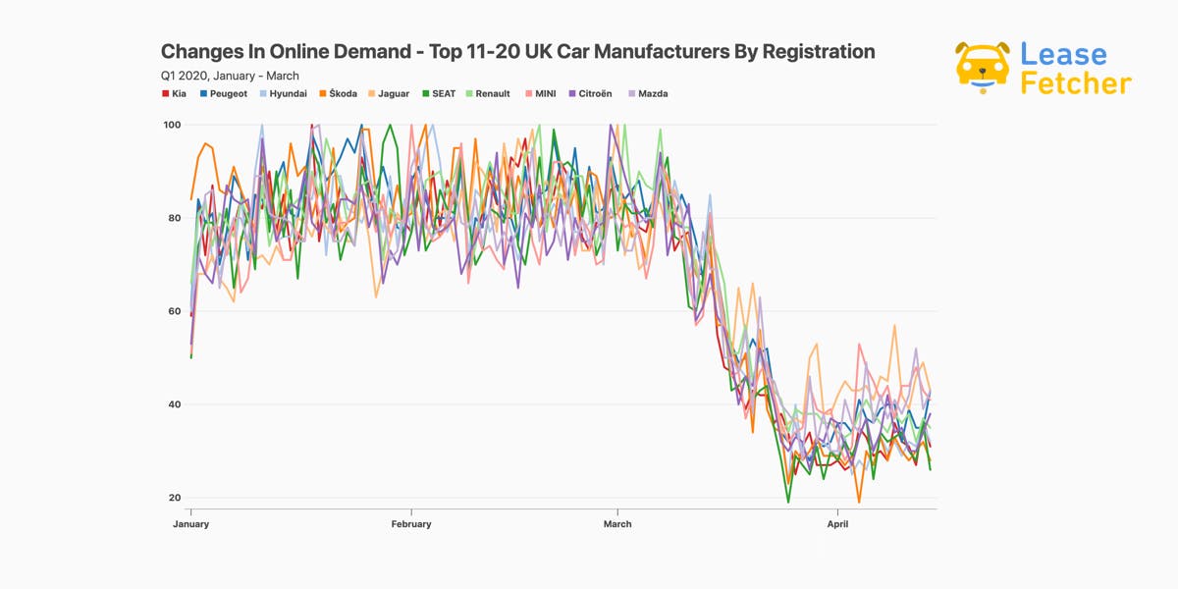
Task: Click the blue Peugeot legend swatch
Action: coord(203,93)
